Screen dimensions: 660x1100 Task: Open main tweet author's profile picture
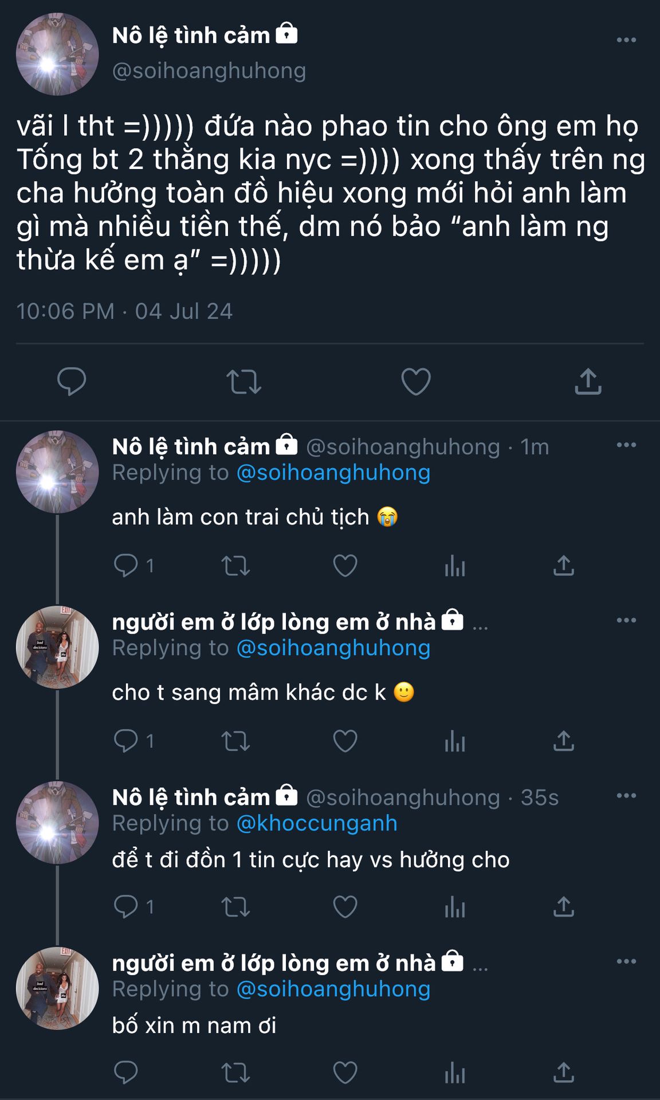coord(57,54)
